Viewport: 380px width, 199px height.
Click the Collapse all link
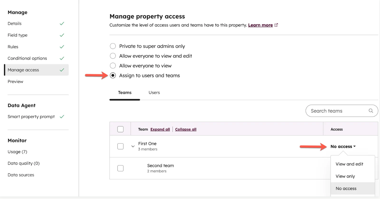click(x=186, y=129)
